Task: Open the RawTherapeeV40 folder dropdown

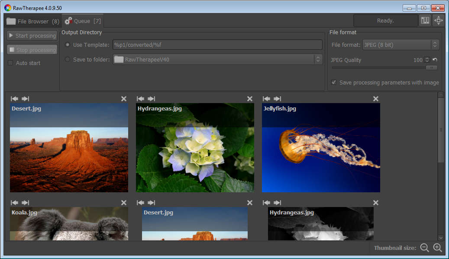Action: pos(218,60)
